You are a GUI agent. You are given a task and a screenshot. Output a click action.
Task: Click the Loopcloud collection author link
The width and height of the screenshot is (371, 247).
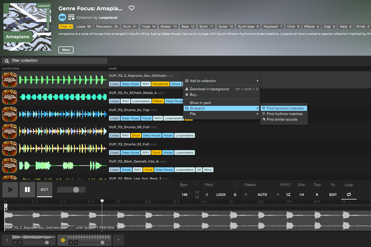[x=108, y=17]
